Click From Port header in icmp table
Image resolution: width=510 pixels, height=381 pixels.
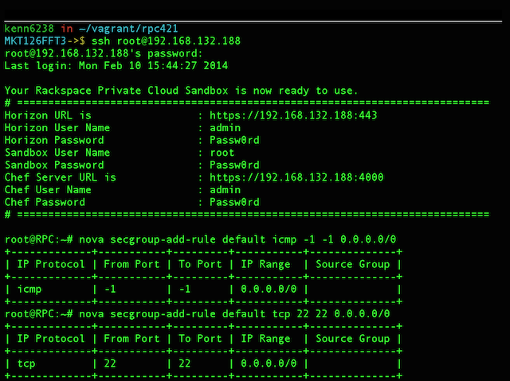(131, 264)
